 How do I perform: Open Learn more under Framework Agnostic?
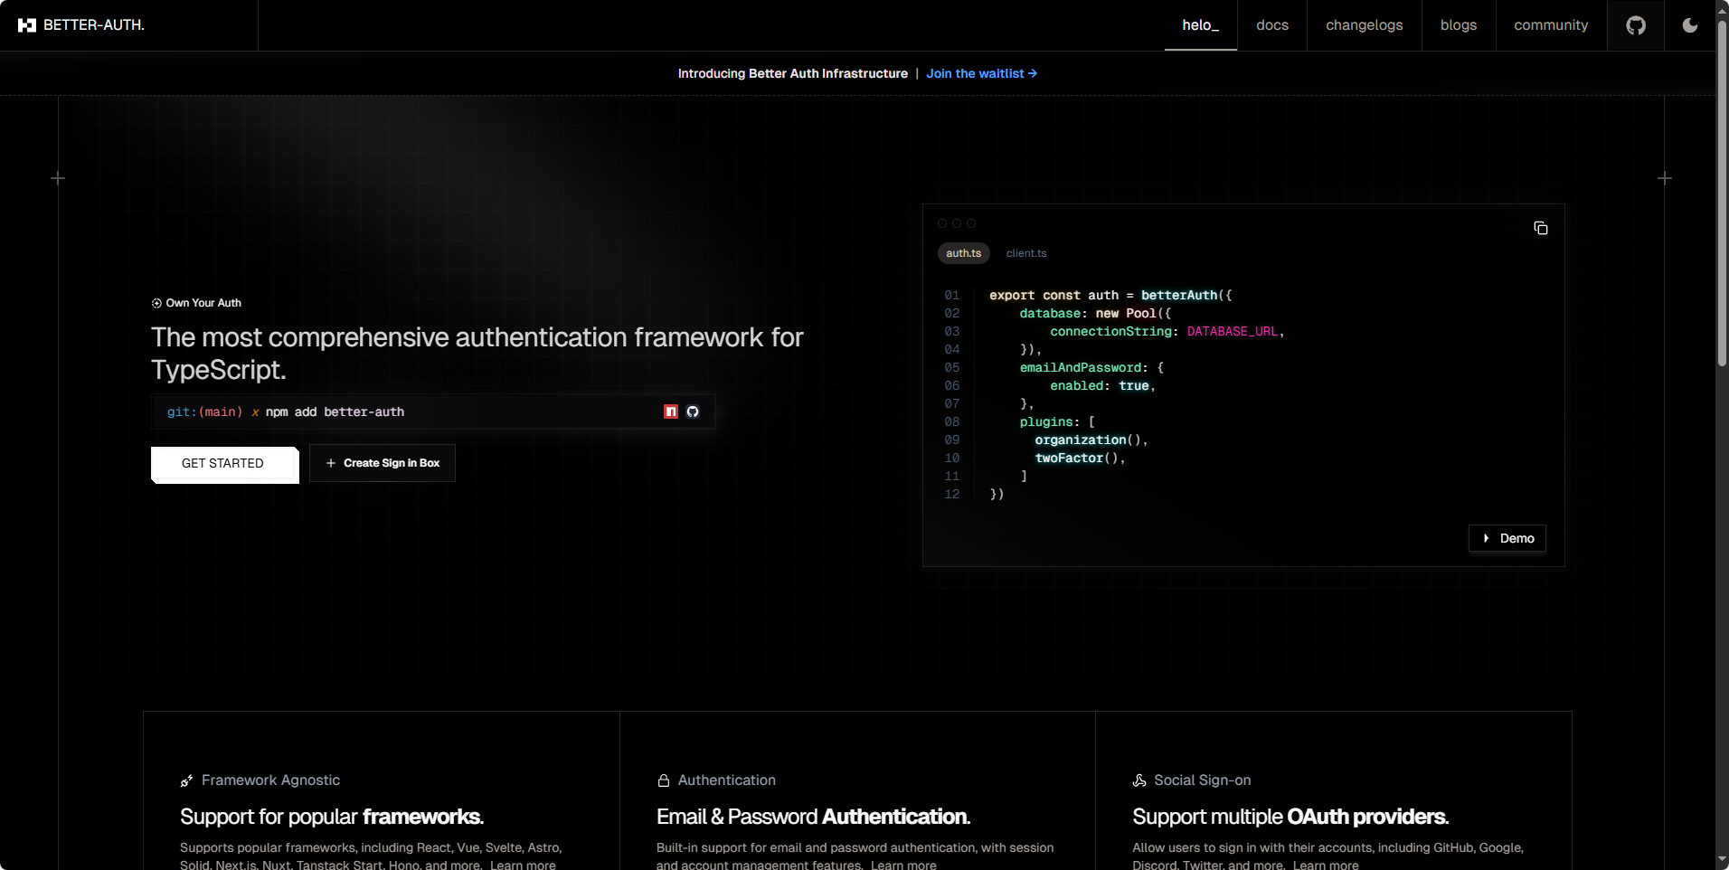[x=523, y=865]
